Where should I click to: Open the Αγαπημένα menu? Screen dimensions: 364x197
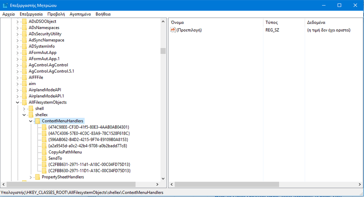coord(80,14)
